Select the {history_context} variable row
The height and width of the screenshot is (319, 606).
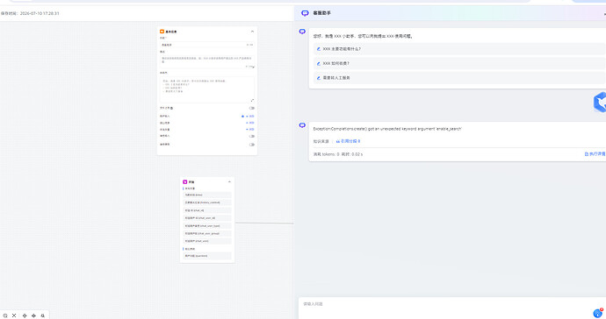(207, 202)
